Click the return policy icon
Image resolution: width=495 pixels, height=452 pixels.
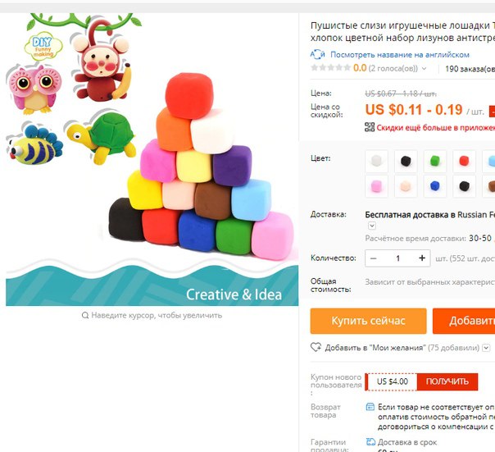(x=370, y=407)
